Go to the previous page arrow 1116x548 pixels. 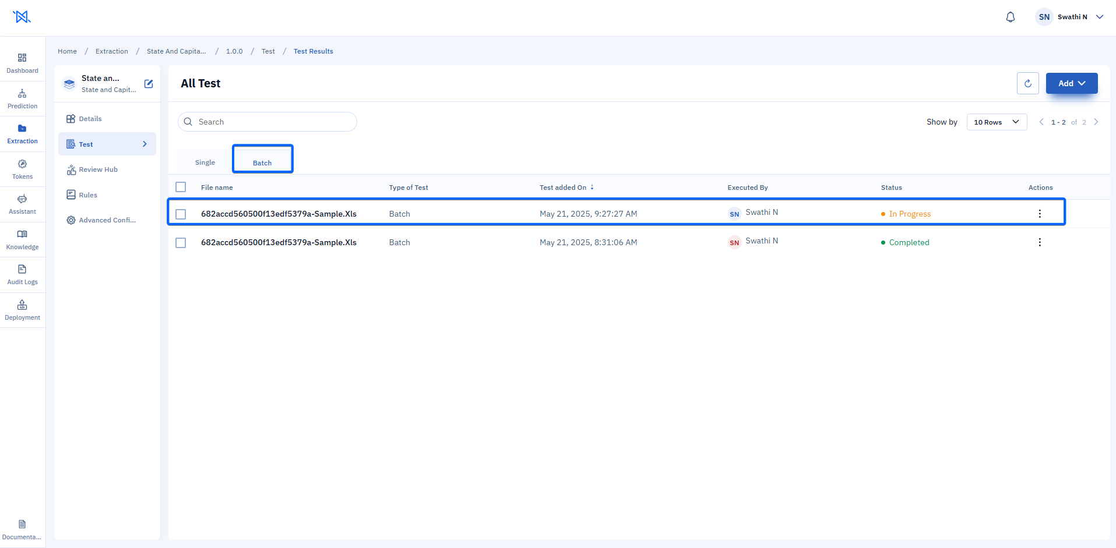pos(1041,122)
